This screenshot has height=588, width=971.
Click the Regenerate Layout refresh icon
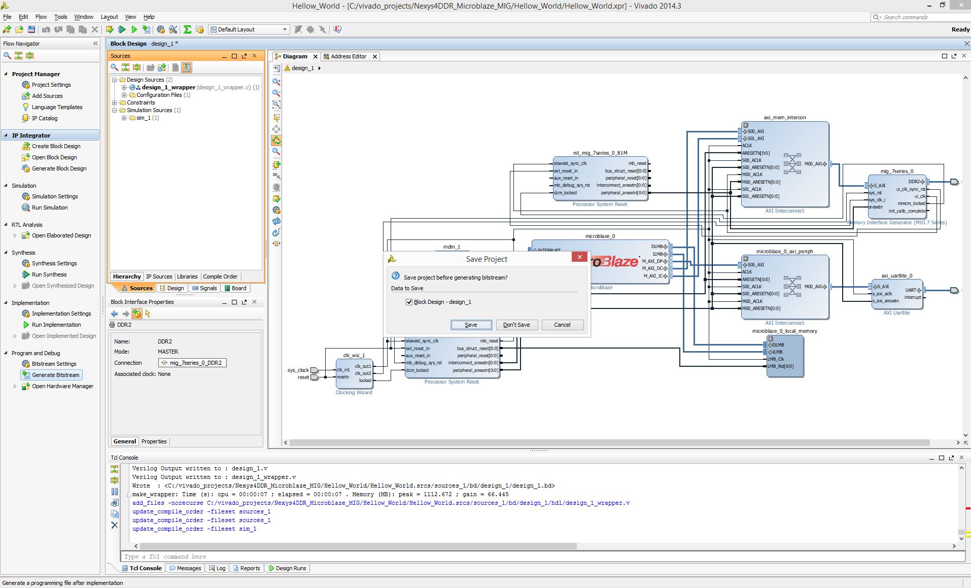click(276, 221)
